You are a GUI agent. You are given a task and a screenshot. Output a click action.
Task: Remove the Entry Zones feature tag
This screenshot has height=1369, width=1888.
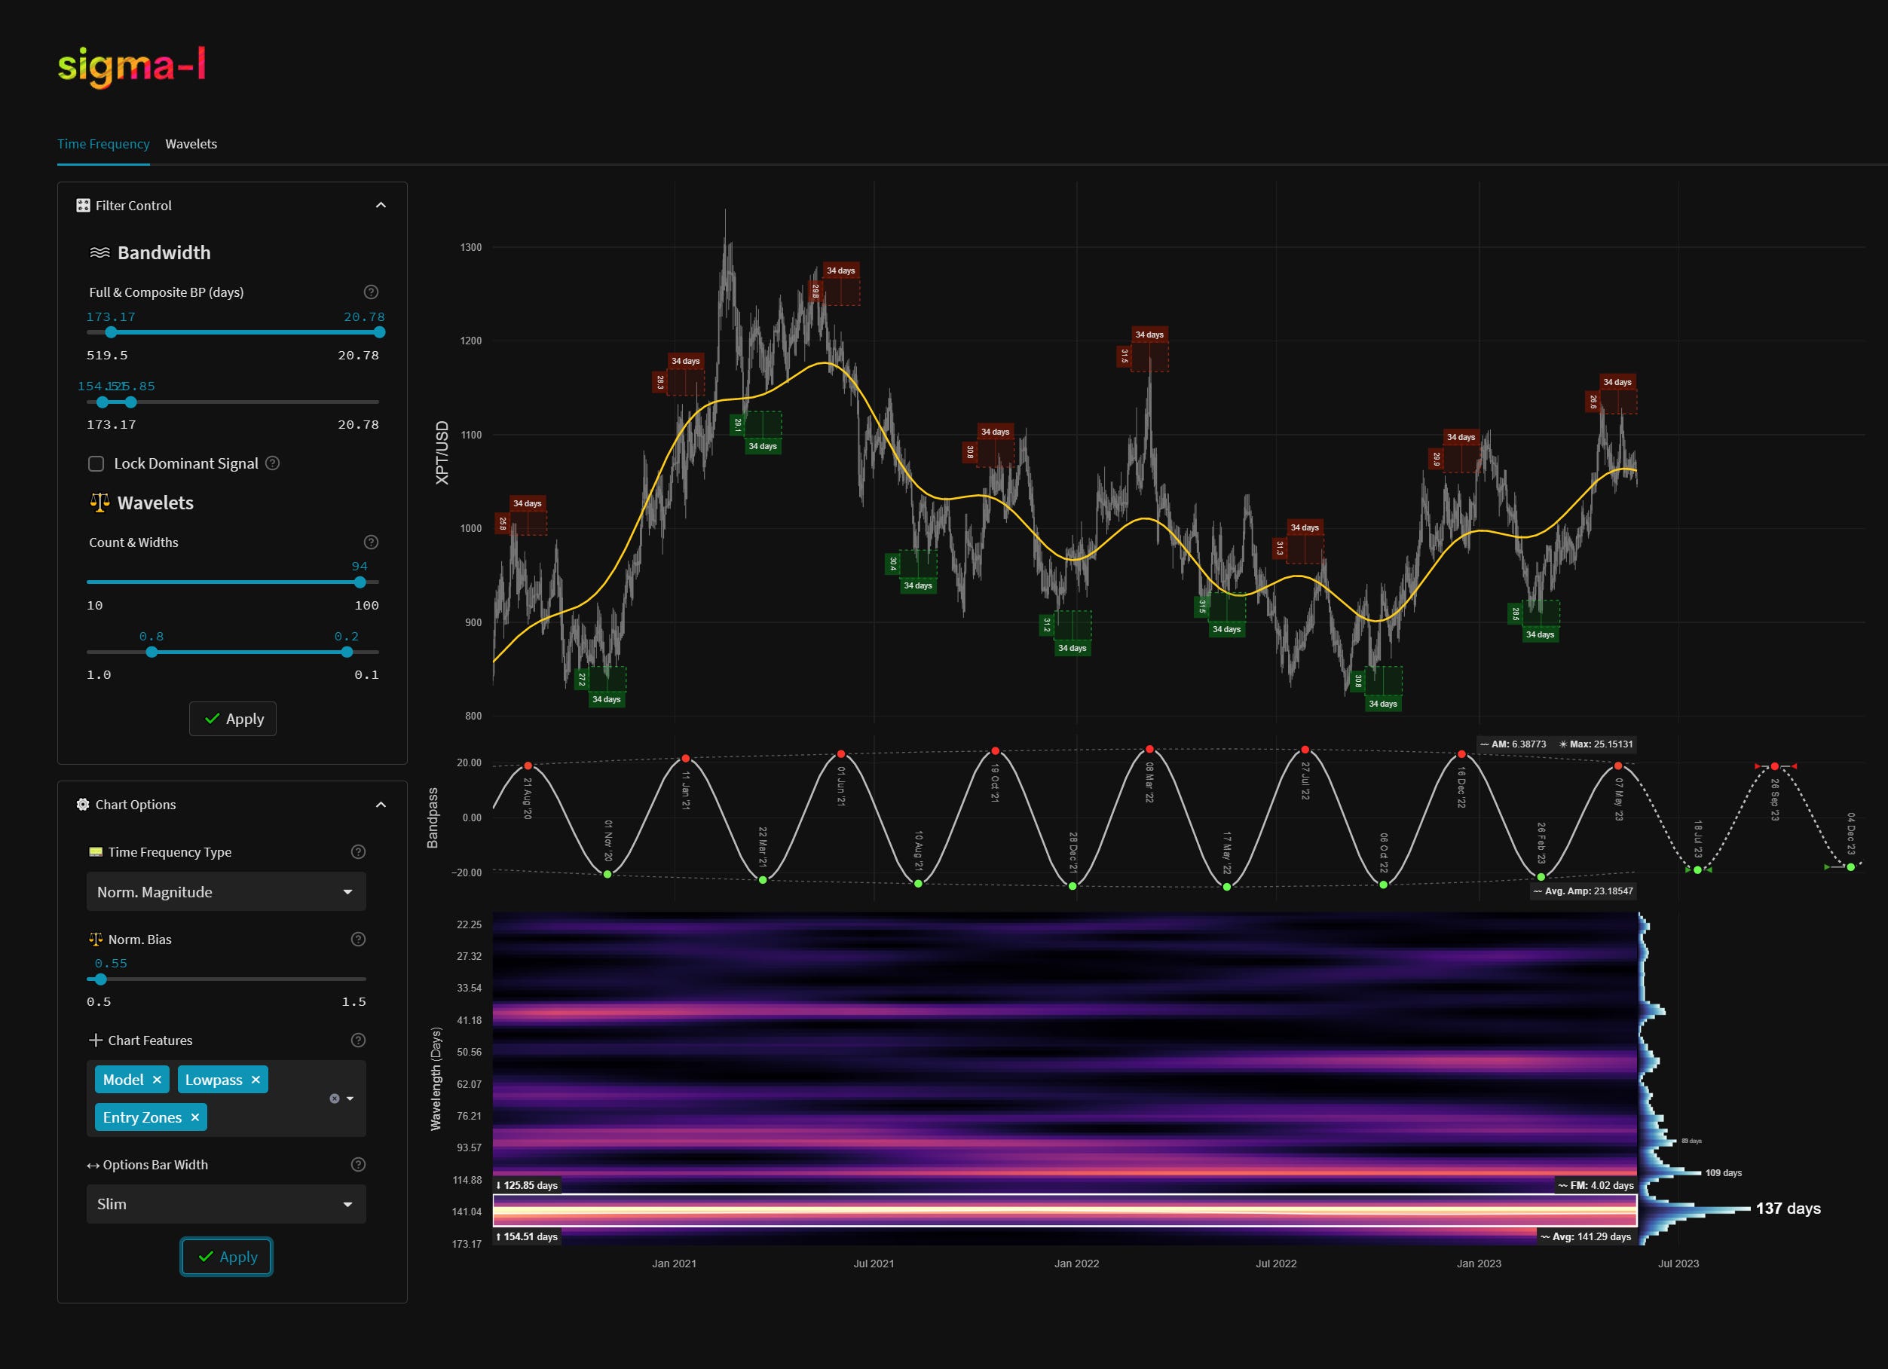(x=194, y=1117)
